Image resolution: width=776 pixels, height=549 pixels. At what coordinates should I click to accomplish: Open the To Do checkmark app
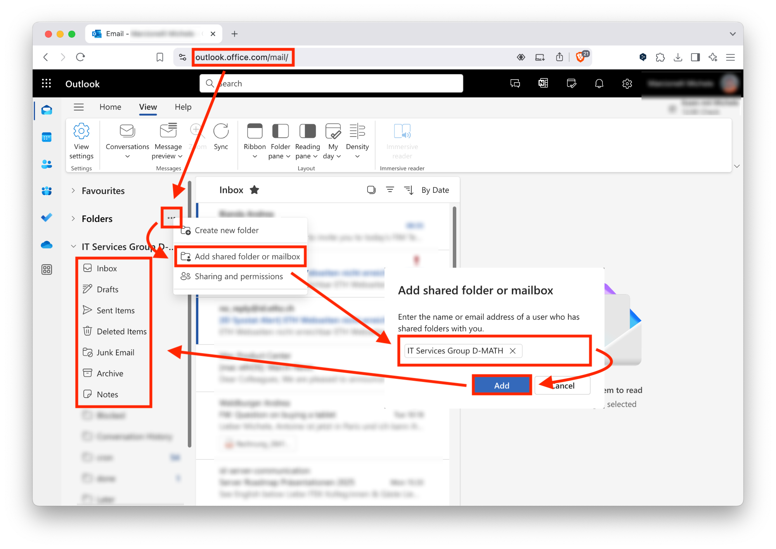pyautogui.click(x=47, y=218)
